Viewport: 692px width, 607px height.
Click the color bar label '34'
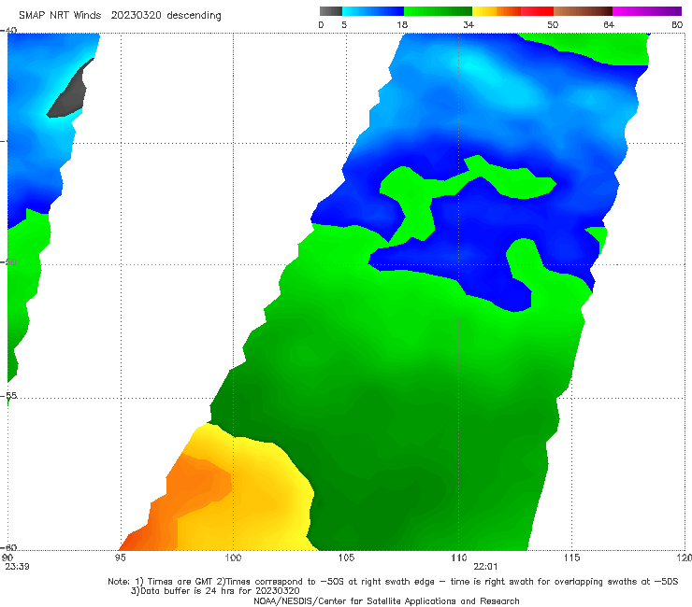tap(469, 24)
